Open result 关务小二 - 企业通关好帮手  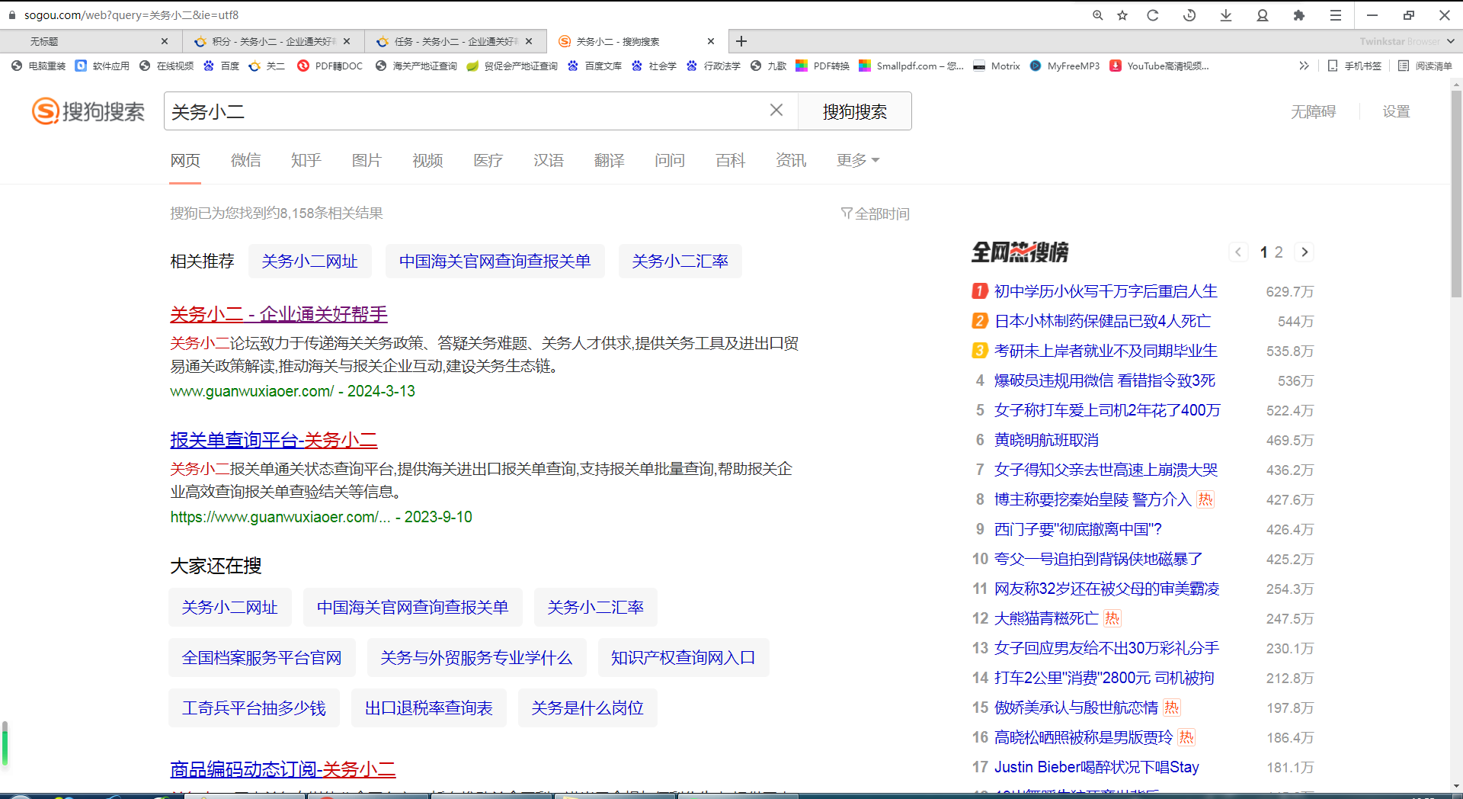(x=279, y=314)
